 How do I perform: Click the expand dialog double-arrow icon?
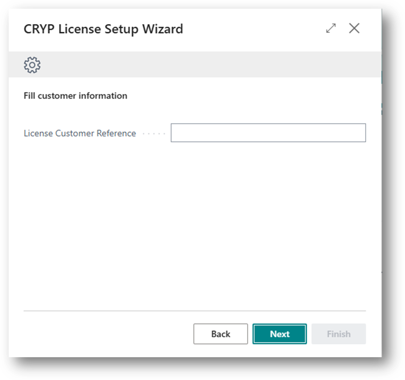[331, 29]
